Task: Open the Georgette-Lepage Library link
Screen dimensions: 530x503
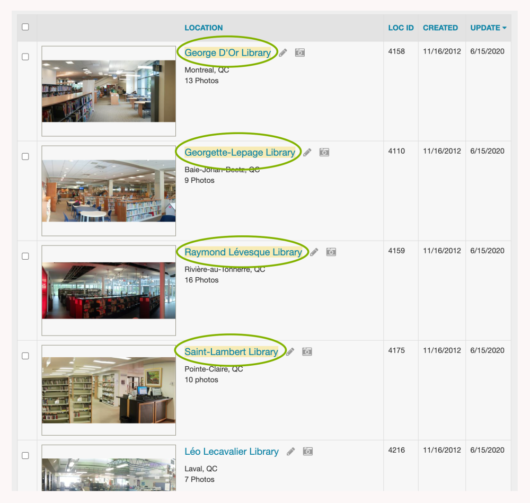Action: tap(240, 153)
